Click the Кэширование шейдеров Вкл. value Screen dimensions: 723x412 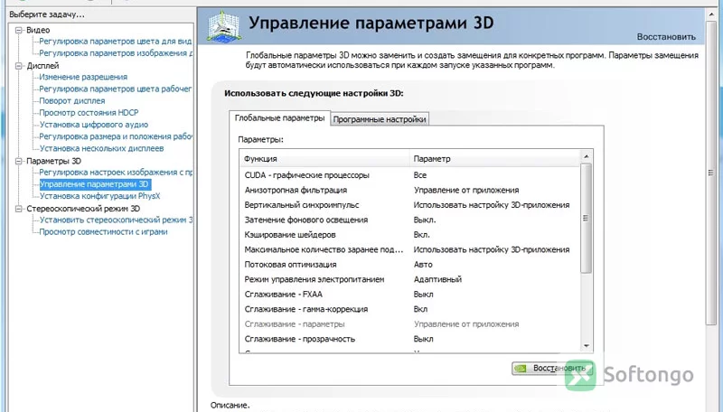[x=421, y=235]
